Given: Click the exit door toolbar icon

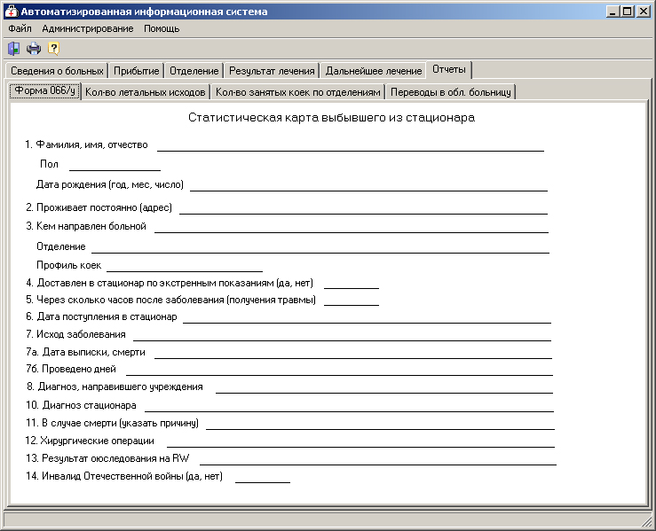Looking at the screenshot, I should pyautogui.click(x=13, y=49).
